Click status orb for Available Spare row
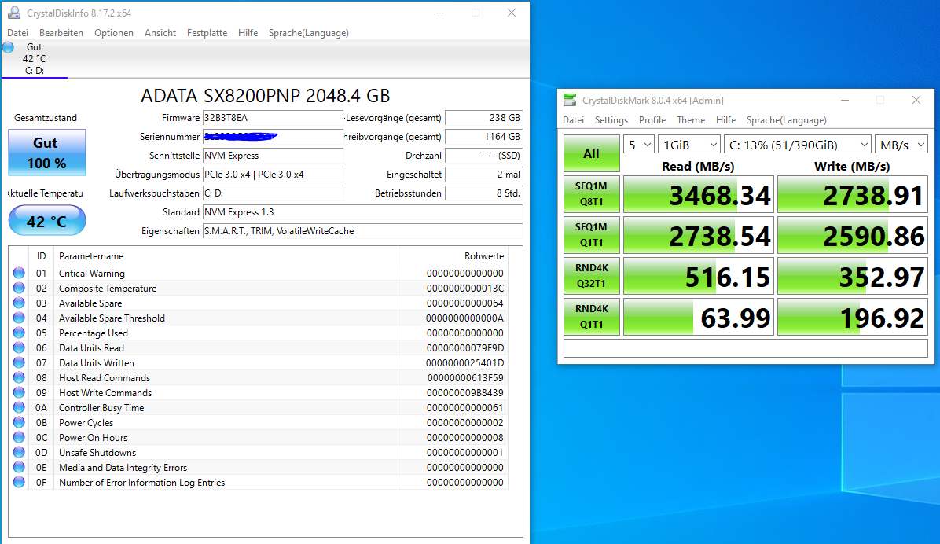This screenshot has width=940, height=544. click(x=19, y=303)
